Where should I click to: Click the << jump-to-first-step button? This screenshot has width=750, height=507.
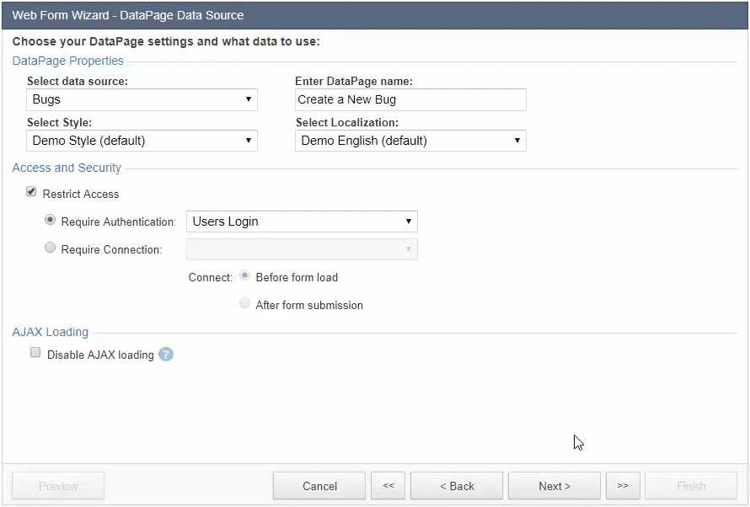click(x=388, y=486)
